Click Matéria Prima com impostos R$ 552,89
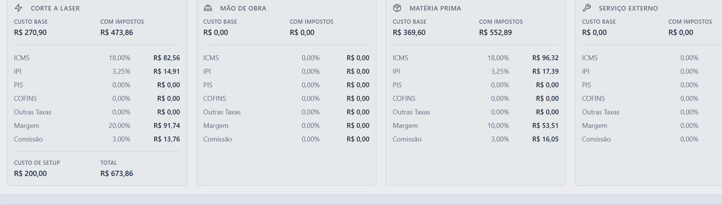The height and width of the screenshot is (205, 722). (x=495, y=32)
